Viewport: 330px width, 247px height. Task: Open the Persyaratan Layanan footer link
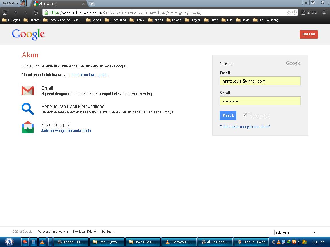tap(53, 232)
